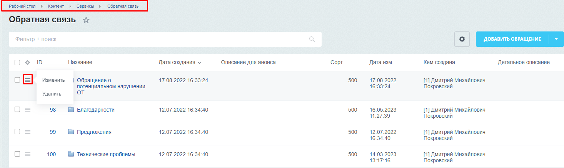The height and width of the screenshot is (168, 564).
Task: Choose Удалить from the context menu
Action: pos(52,94)
